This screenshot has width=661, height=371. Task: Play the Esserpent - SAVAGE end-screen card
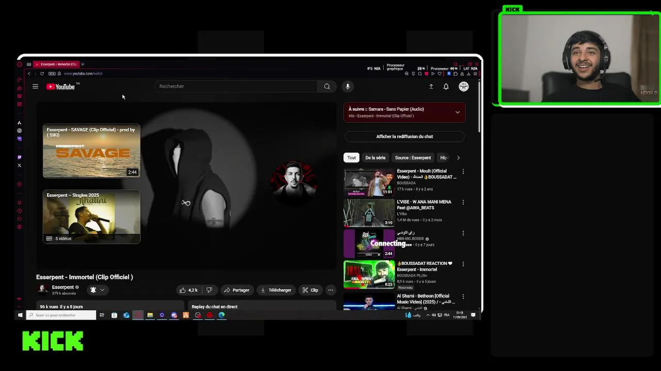[x=91, y=151]
